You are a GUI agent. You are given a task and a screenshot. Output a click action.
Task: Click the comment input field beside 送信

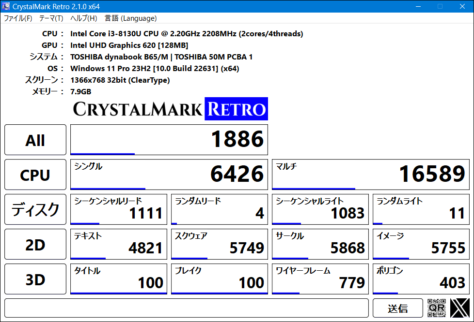click(x=187, y=308)
